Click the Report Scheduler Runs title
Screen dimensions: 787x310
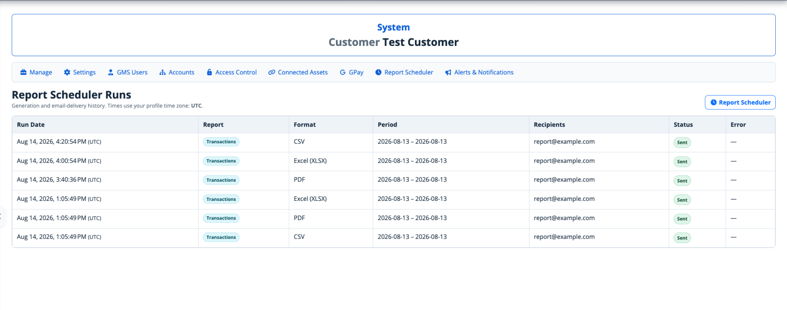click(x=71, y=95)
